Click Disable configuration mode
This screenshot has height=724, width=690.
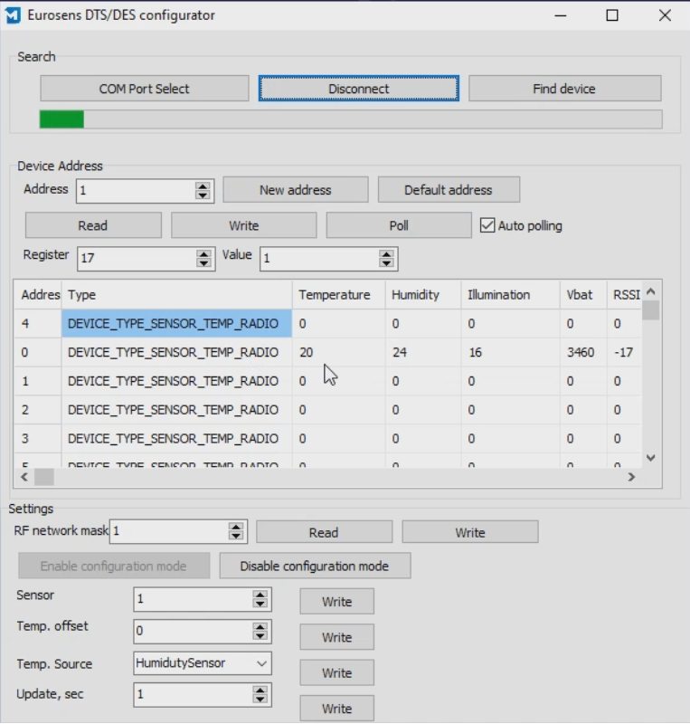point(315,567)
